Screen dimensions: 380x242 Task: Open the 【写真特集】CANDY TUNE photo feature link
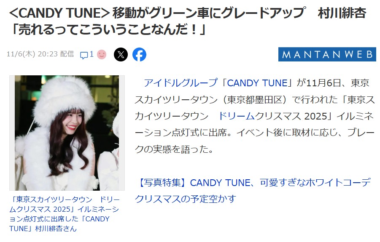point(253,183)
